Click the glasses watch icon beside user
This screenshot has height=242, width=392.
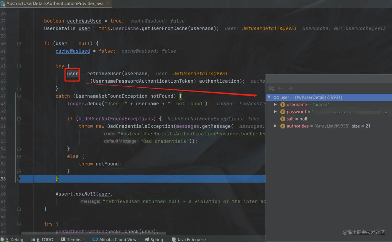276,97
